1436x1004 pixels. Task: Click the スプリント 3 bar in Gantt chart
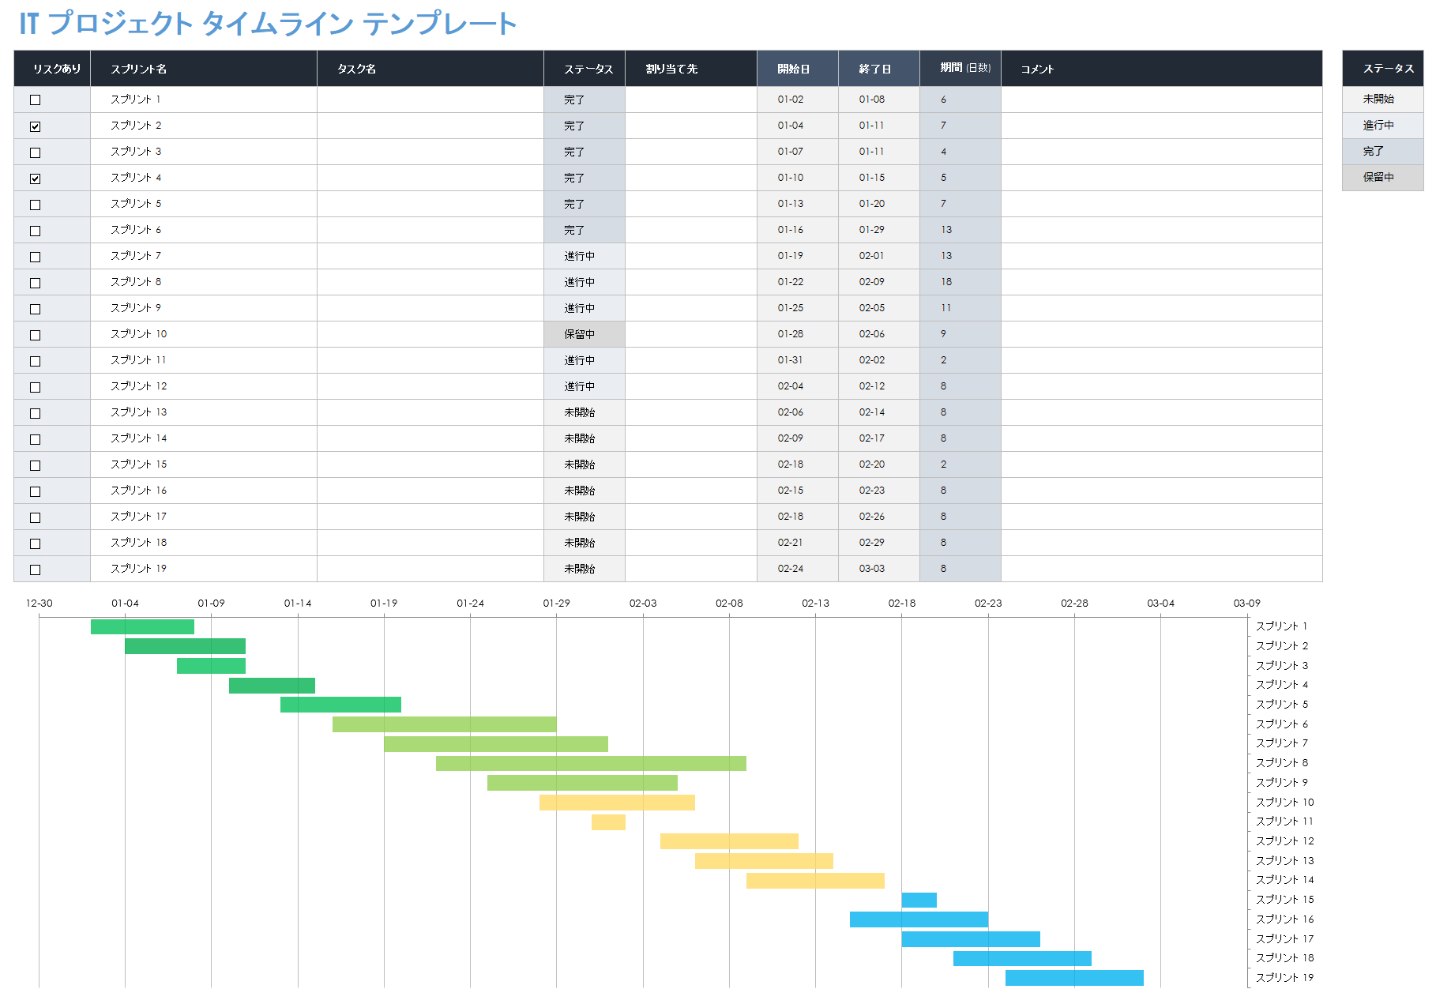coord(211,666)
